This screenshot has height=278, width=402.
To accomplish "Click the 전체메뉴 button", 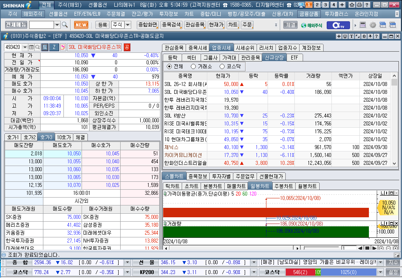I will click(16, 25).
